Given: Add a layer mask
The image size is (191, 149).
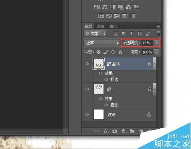Looking at the screenshot, I should pyautogui.click(x=115, y=131).
